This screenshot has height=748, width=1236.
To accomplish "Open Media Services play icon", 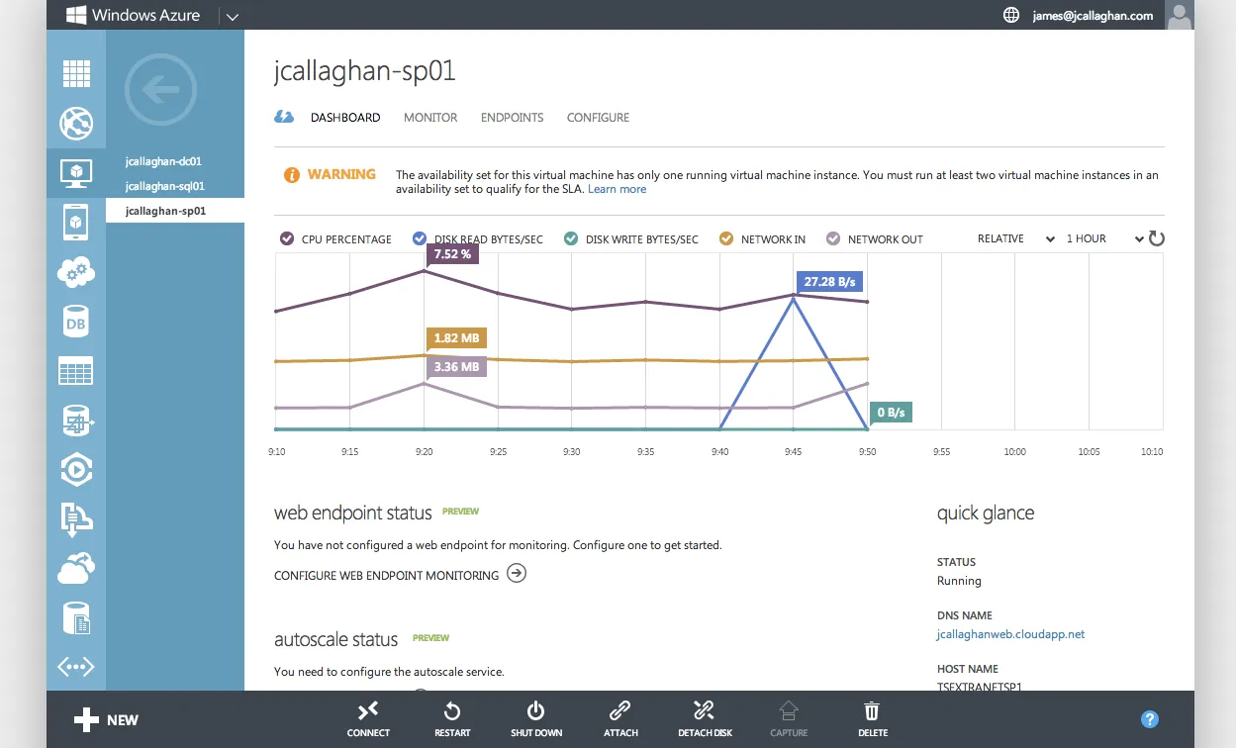I will pyautogui.click(x=76, y=469).
